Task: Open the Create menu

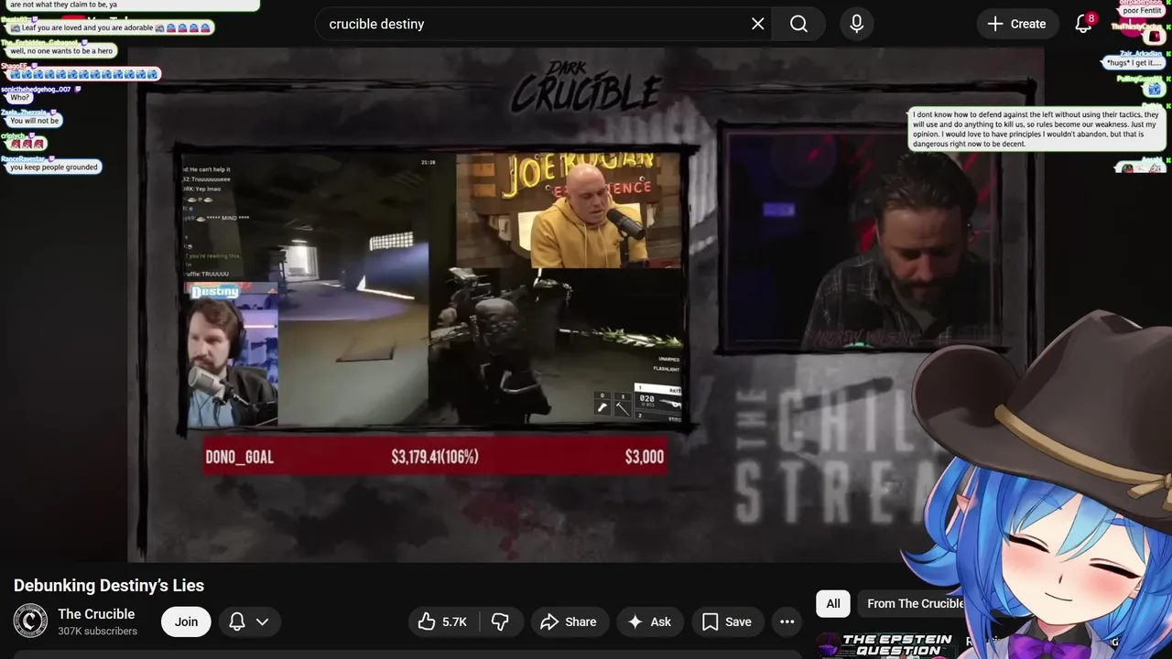Action: pos(1015,24)
